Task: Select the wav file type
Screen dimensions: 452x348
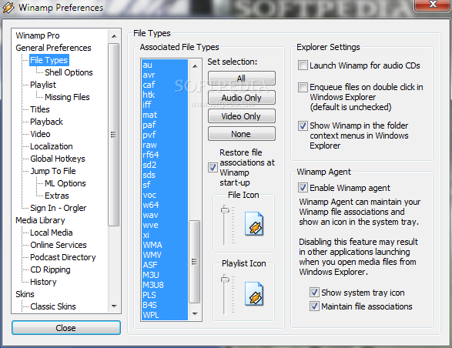Action: click(165, 215)
